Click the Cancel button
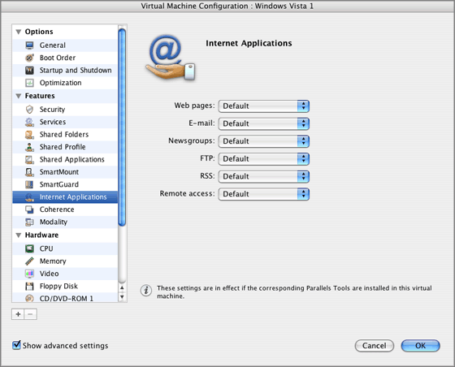 [x=375, y=346]
